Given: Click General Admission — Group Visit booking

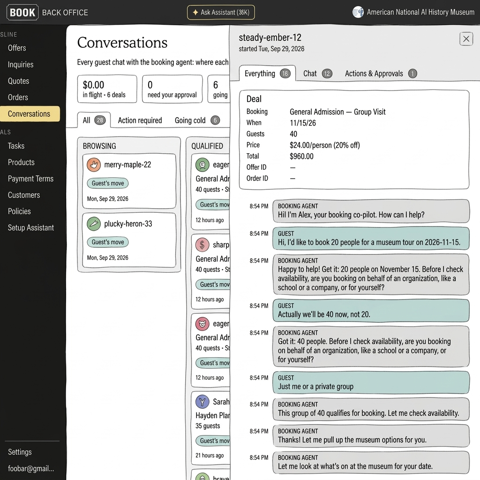Looking at the screenshot, I should coord(337,112).
